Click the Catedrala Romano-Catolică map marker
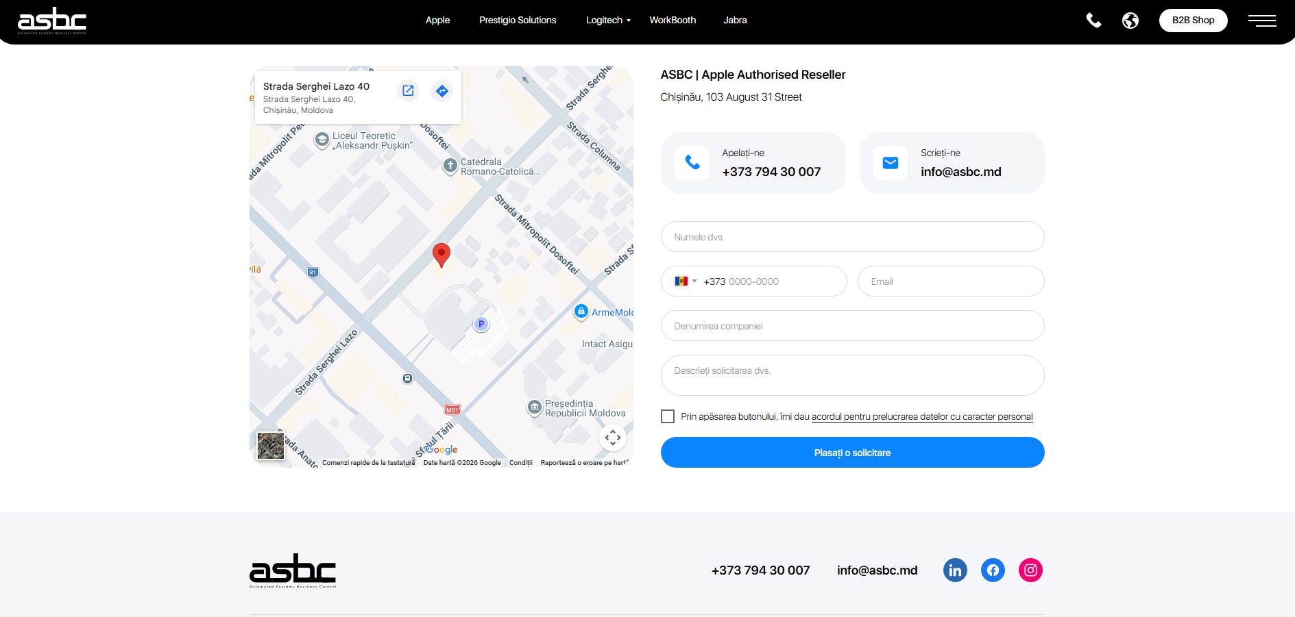This screenshot has height=617, width=1295. click(x=450, y=166)
